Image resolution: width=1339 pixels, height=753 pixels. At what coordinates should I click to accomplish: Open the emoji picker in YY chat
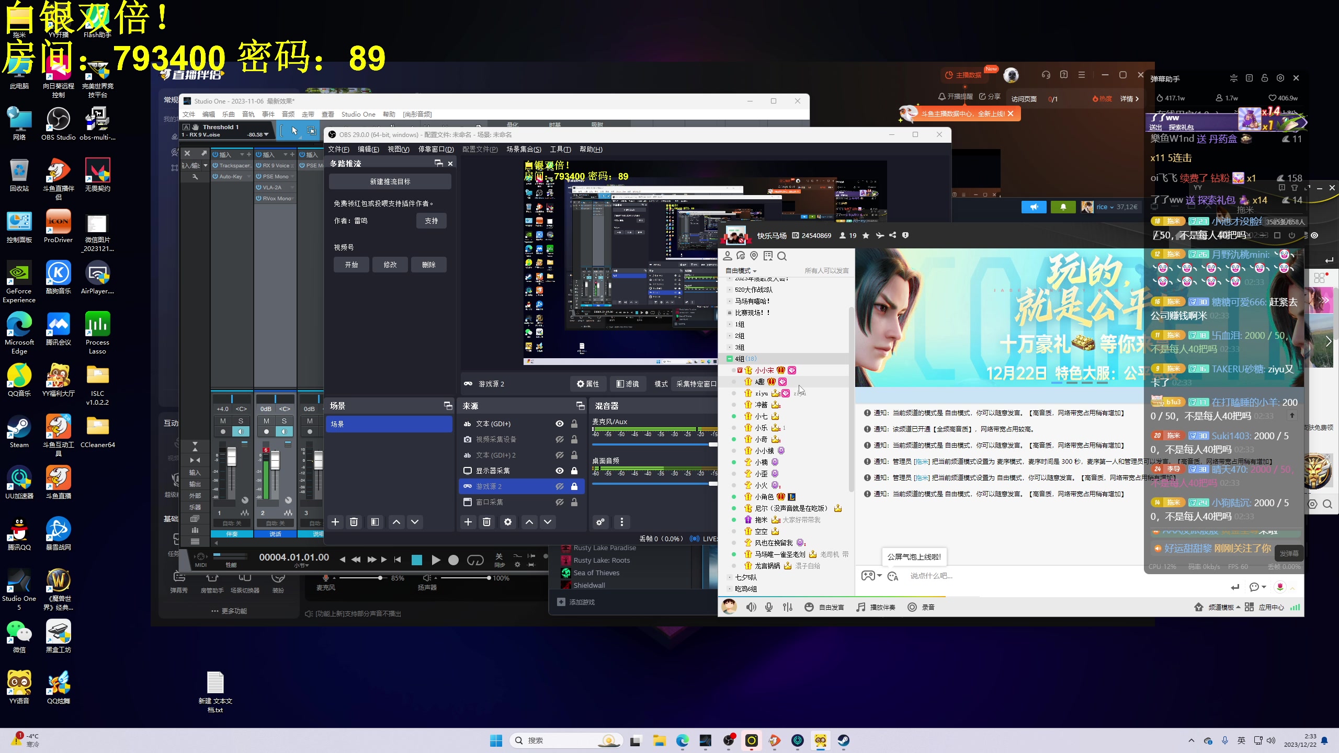[x=893, y=576]
